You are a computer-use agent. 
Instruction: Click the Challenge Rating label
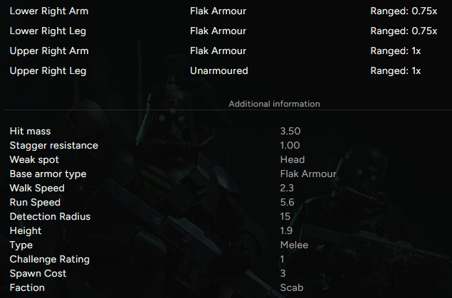click(49, 260)
